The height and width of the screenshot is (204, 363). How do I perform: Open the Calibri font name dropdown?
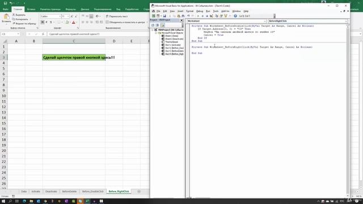click(60, 16)
